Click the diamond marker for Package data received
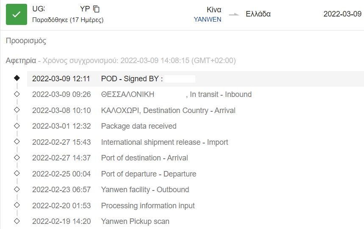This screenshot has height=229, width=364. [x=17, y=126]
